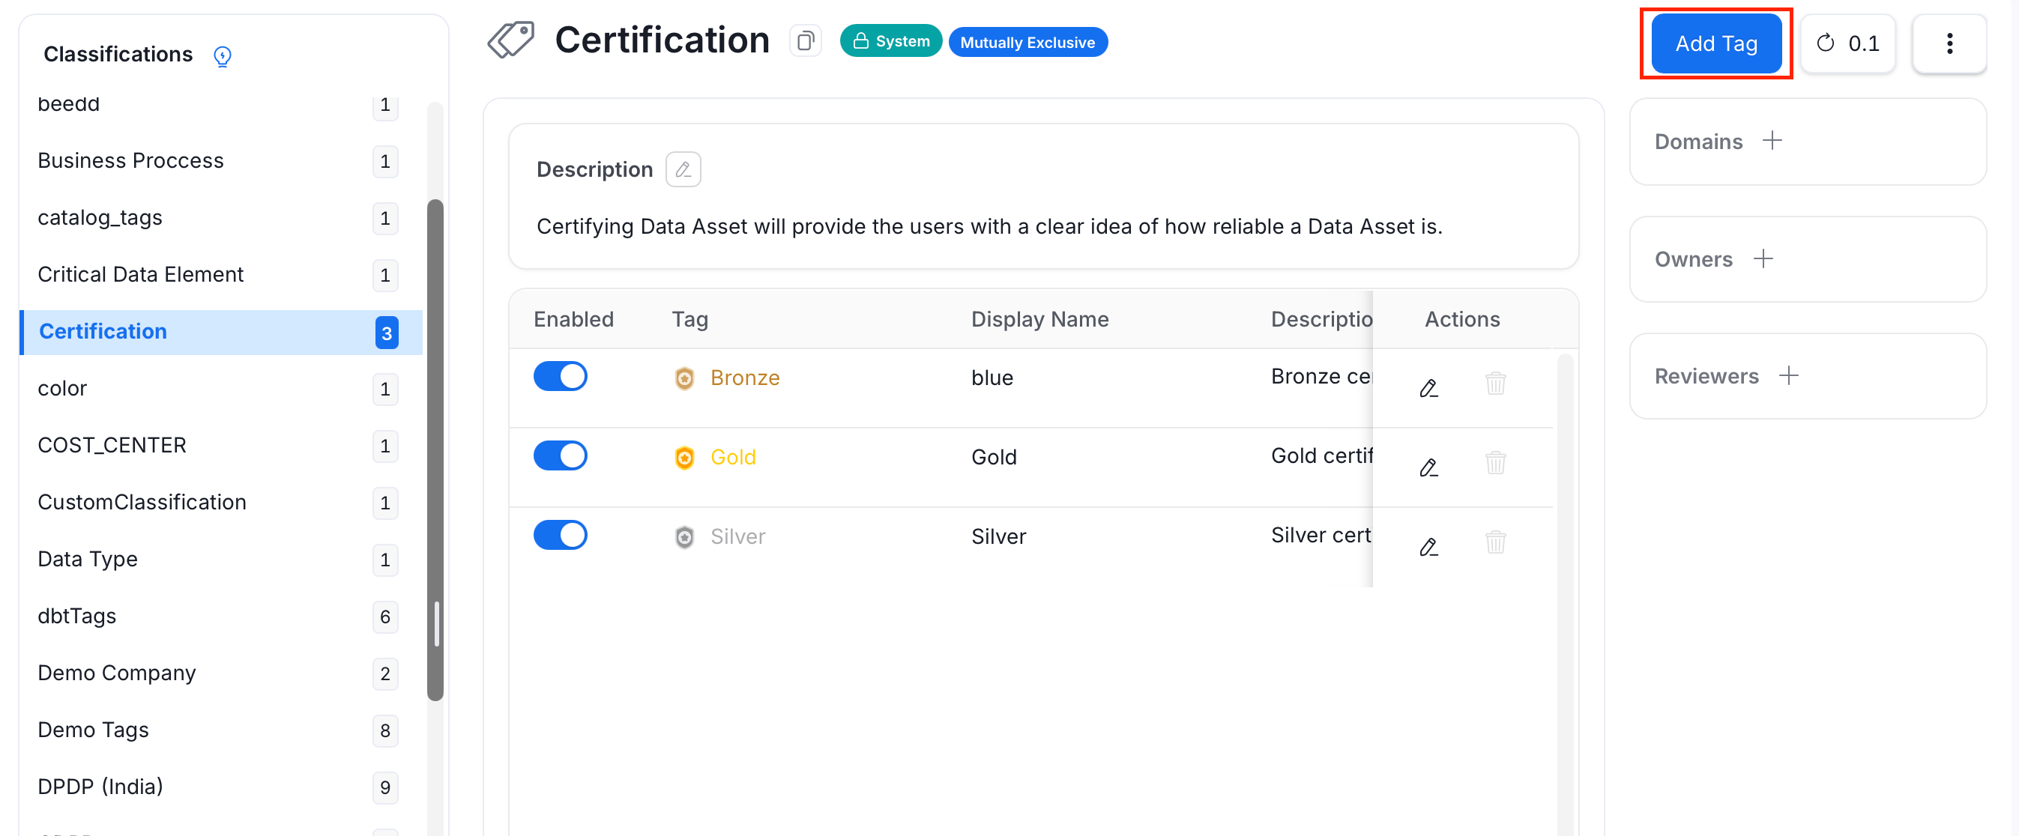Click the Silver description cell
The height and width of the screenshot is (836, 2019).
[1321, 534]
